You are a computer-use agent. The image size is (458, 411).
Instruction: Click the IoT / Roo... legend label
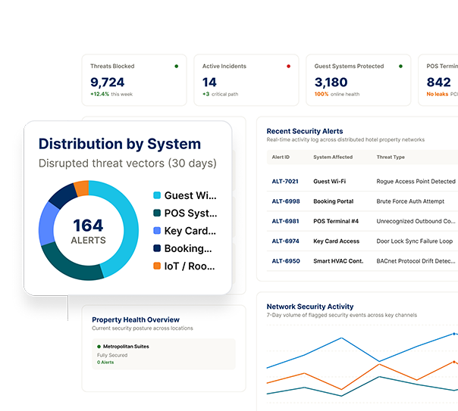[x=190, y=266]
